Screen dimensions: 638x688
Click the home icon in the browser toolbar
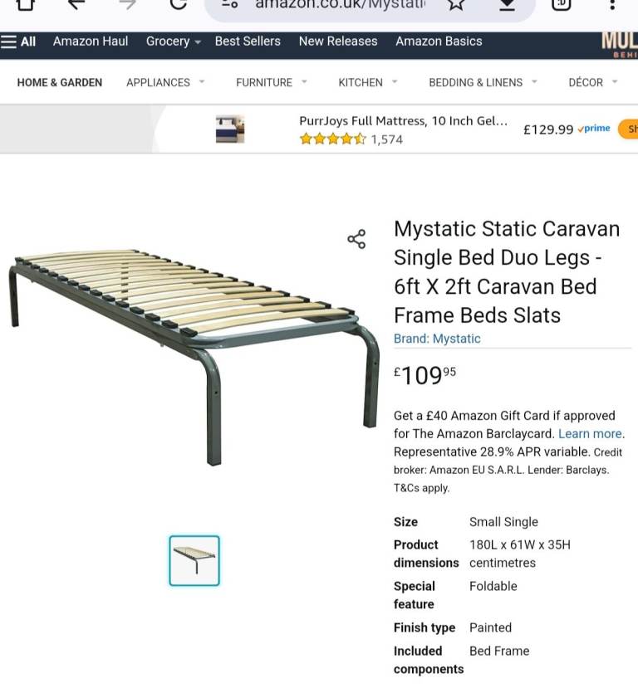click(x=25, y=7)
